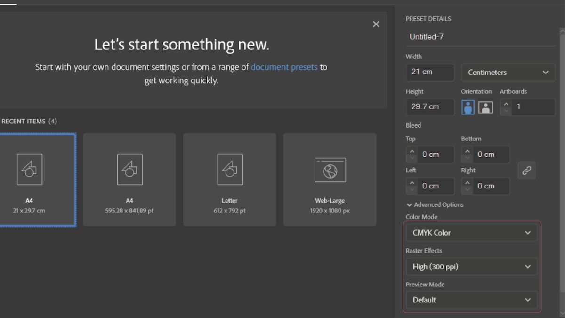Decrease the Right bleed value
Image resolution: width=565 pixels, height=318 pixels.
click(468, 190)
